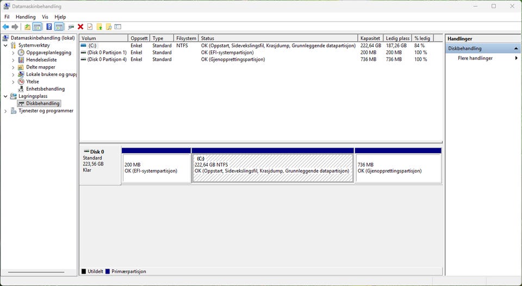Click the tree pane horizontal scrollbar

click(36, 272)
